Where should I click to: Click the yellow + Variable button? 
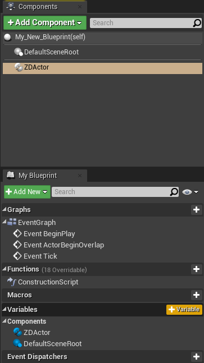click(x=184, y=310)
